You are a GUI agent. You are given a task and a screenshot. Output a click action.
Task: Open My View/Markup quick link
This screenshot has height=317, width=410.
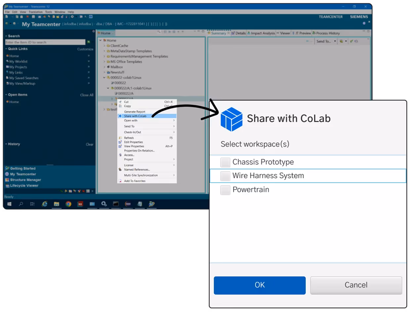(22, 84)
